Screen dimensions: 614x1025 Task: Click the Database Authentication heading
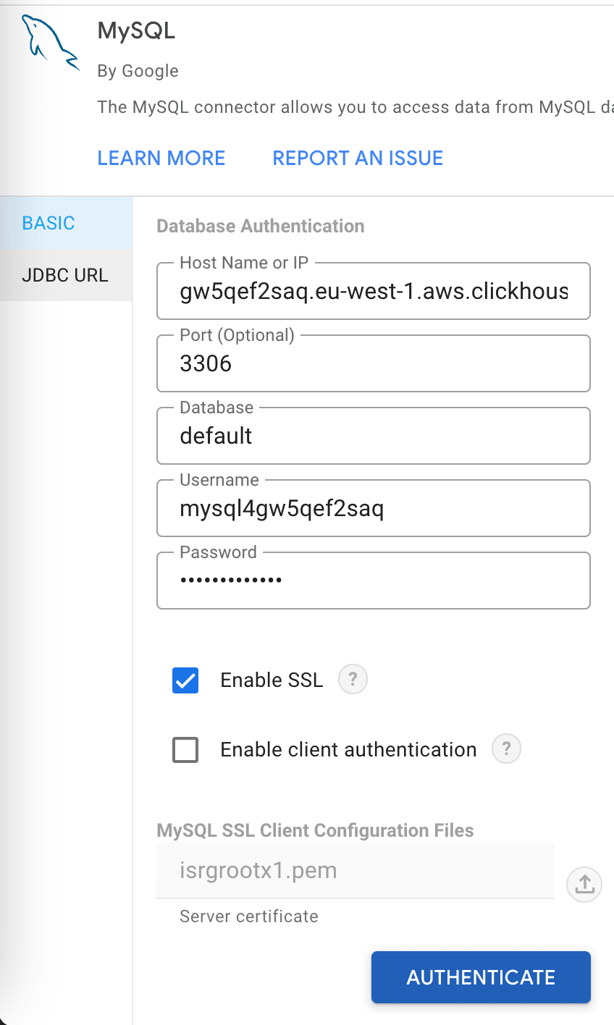click(260, 226)
